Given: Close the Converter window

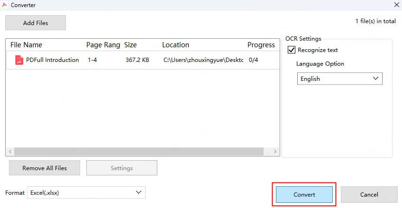Looking at the screenshot, I should (396, 5).
